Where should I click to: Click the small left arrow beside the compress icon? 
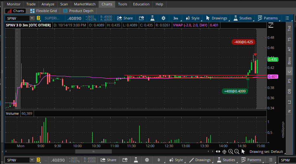point(208,152)
